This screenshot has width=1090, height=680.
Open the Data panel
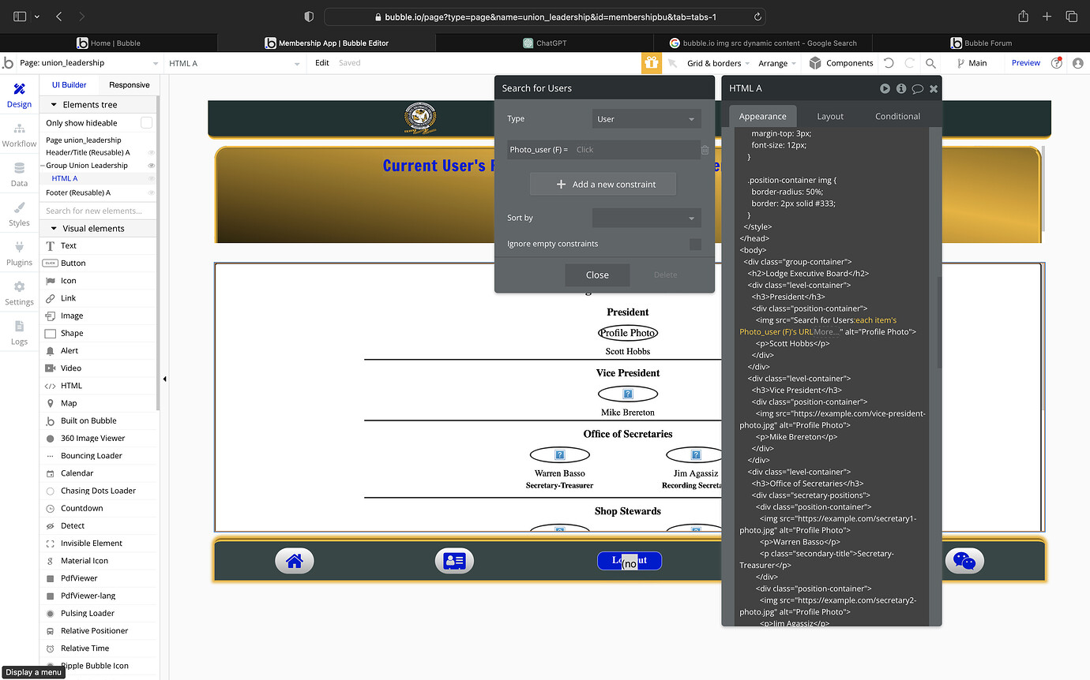[19, 175]
